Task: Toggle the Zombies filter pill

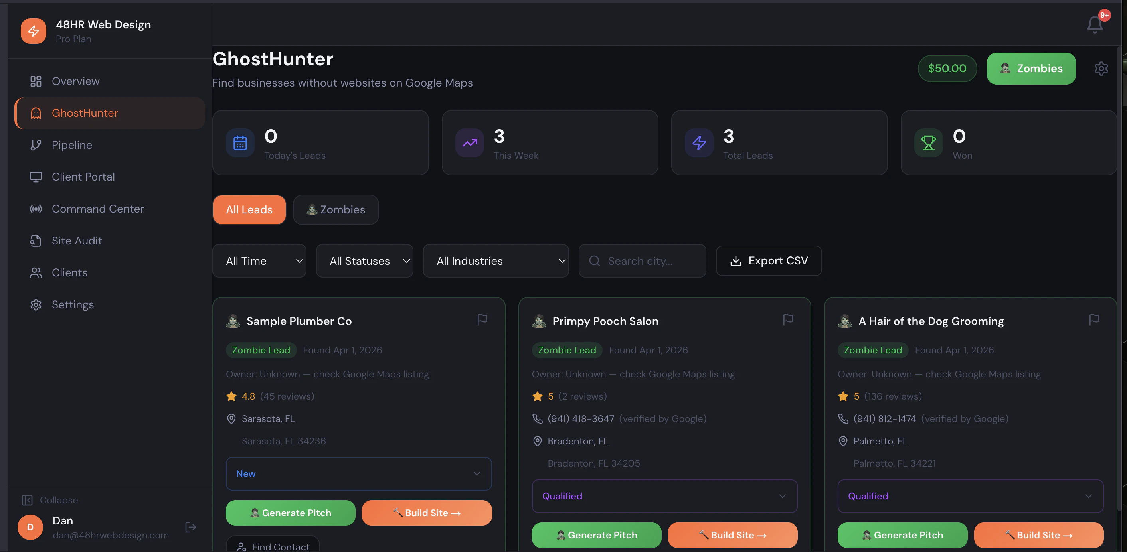Action: (x=336, y=209)
